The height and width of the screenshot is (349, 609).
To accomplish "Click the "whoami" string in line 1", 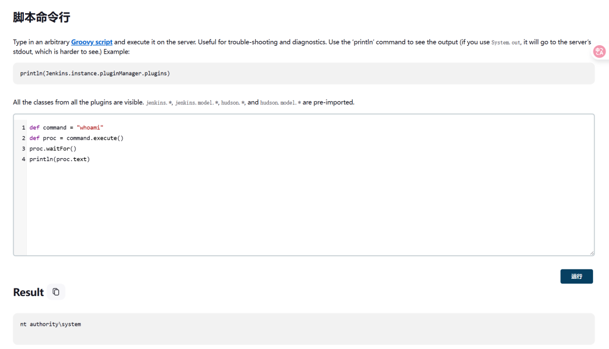I will point(90,127).
